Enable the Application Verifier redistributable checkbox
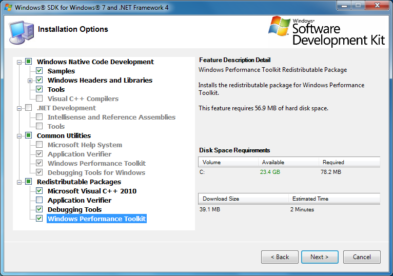Image resolution: width=393 pixels, height=276 pixels. click(x=40, y=201)
